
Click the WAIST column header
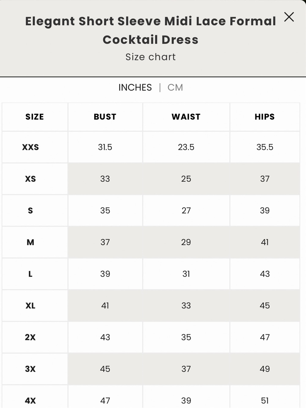click(186, 117)
